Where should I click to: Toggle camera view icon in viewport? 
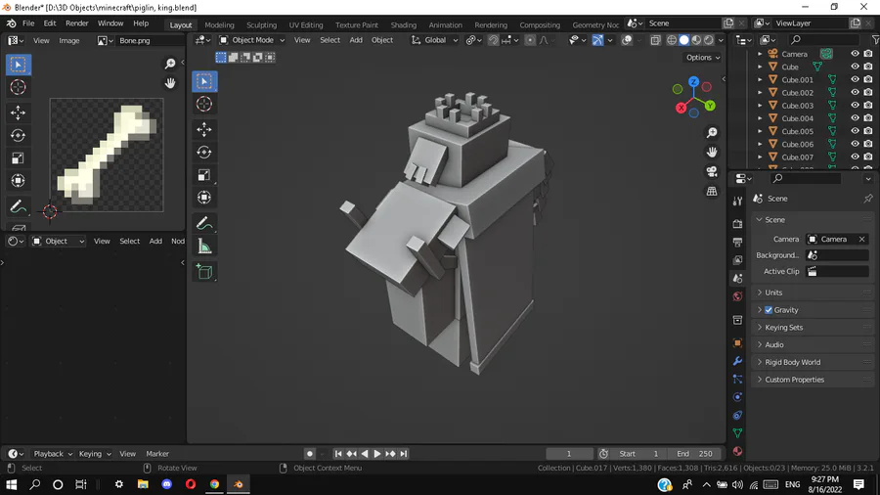712,172
